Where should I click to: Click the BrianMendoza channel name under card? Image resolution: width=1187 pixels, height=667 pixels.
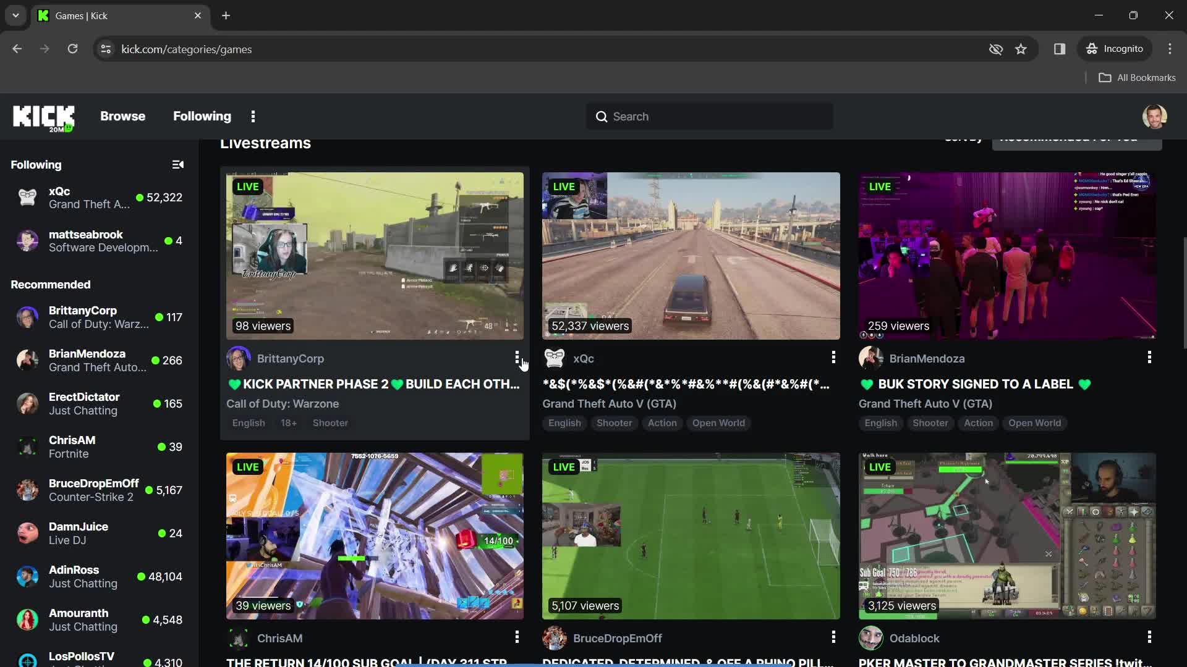click(927, 359)
